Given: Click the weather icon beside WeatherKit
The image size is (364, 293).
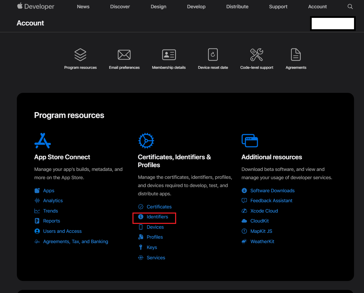Looking at the screenshot, I should (x=244, y=241).
